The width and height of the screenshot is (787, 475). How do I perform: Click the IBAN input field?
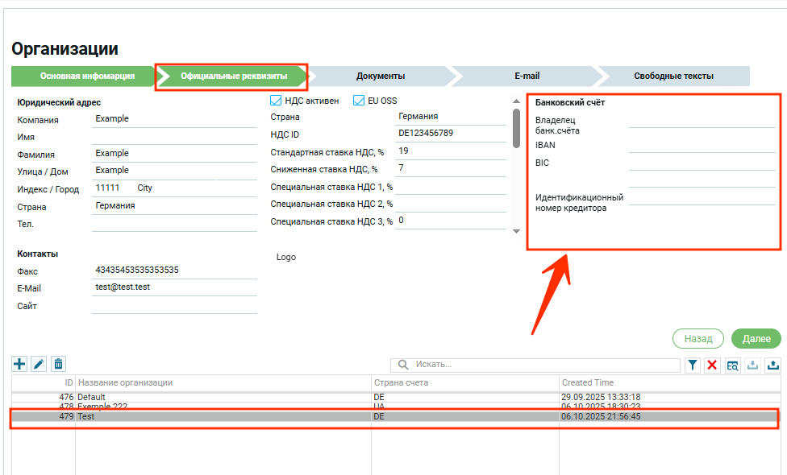[702, 146]
